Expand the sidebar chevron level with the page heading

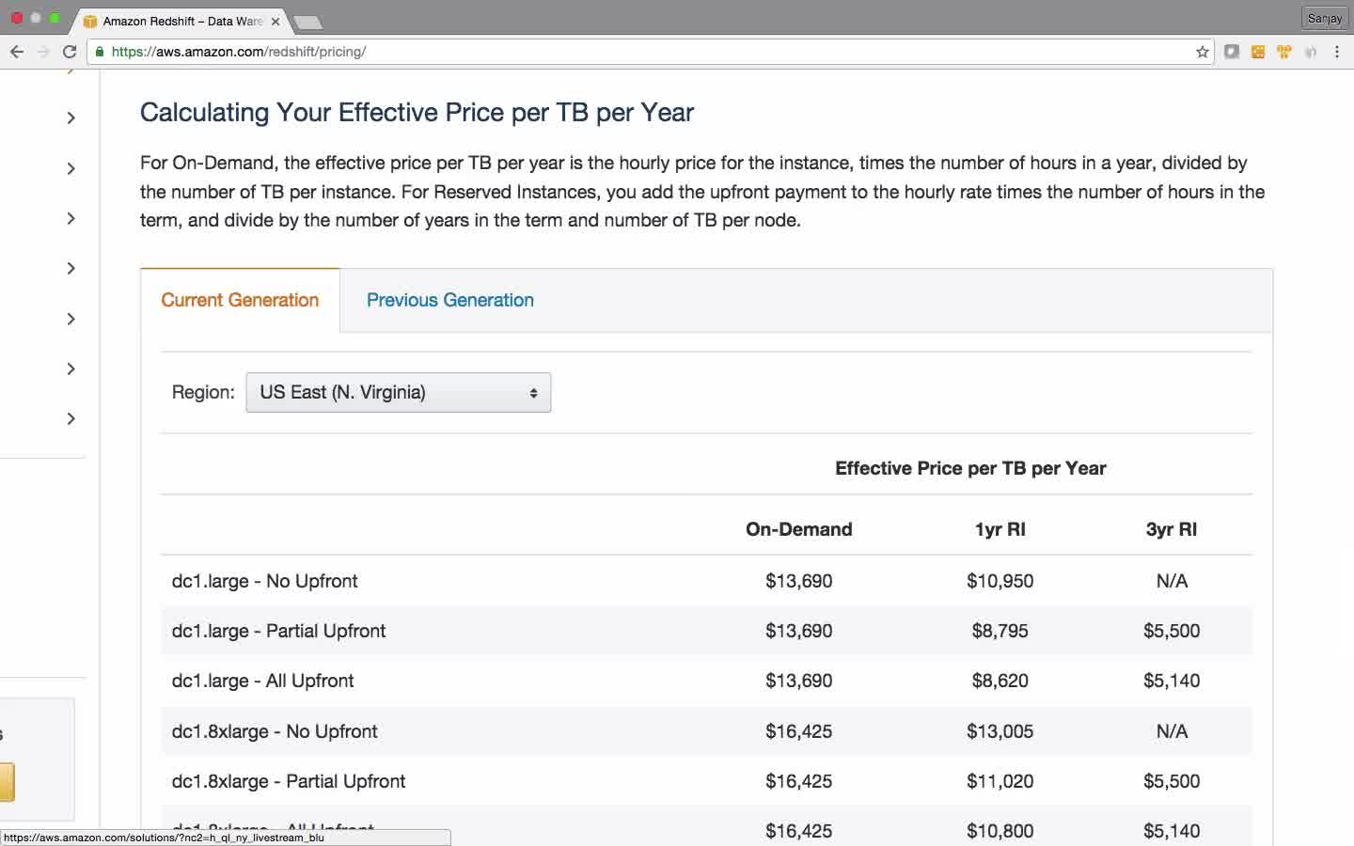(71, 117)
